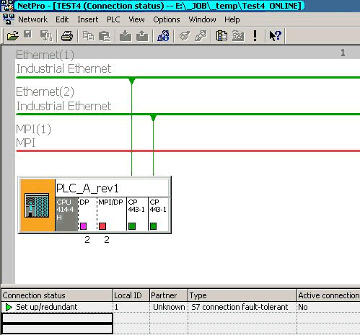This screenshot has height=335, width=360.
Task: Click the first gray connection tool icon
Action: (185, 36)
